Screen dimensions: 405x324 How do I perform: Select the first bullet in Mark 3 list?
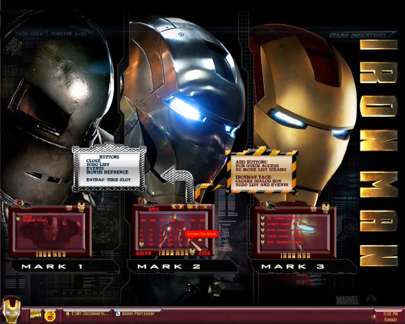263,218
